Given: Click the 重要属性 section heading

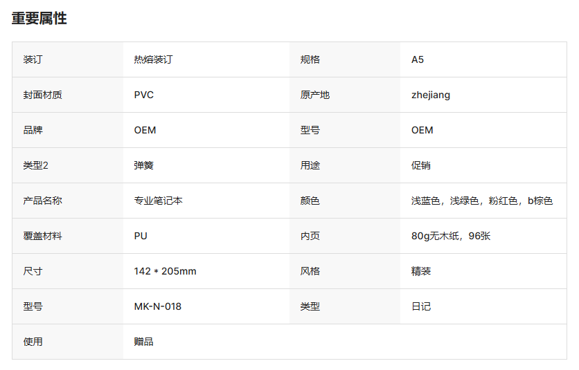Looking at the screenshot, I should coord(39,19).
